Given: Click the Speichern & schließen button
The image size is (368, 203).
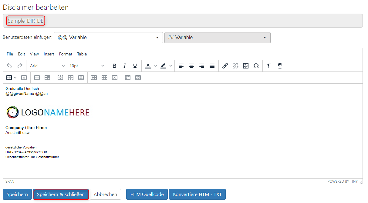Looking at the screenshot, I should point(61,194).
